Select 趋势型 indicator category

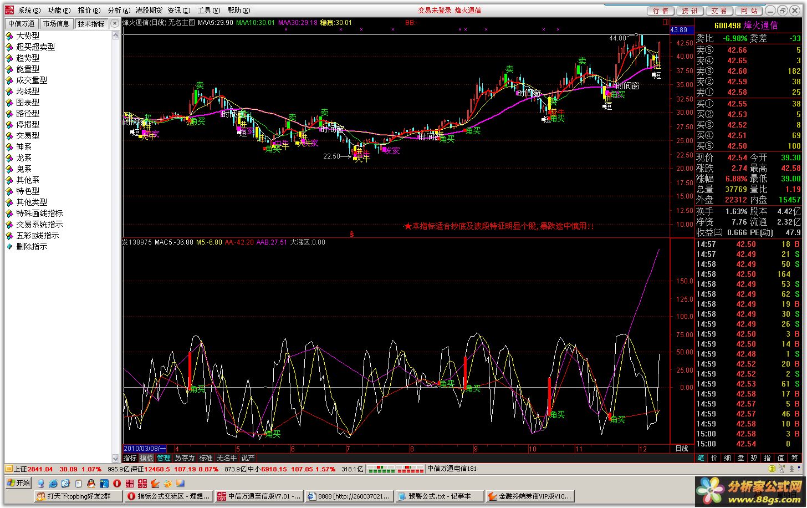point(28,58)
